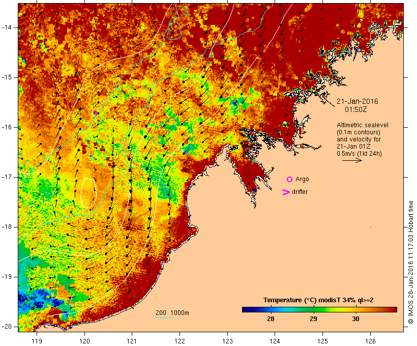417x346 pixels.
Task: Click the latitude axis label '-16'
Action: pos(6,127)
